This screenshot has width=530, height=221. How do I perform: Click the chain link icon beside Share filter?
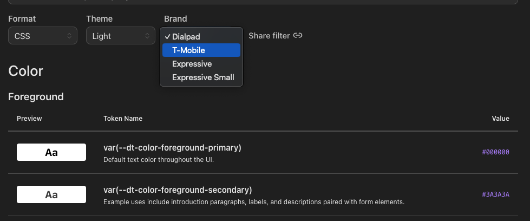pos(298,36)
